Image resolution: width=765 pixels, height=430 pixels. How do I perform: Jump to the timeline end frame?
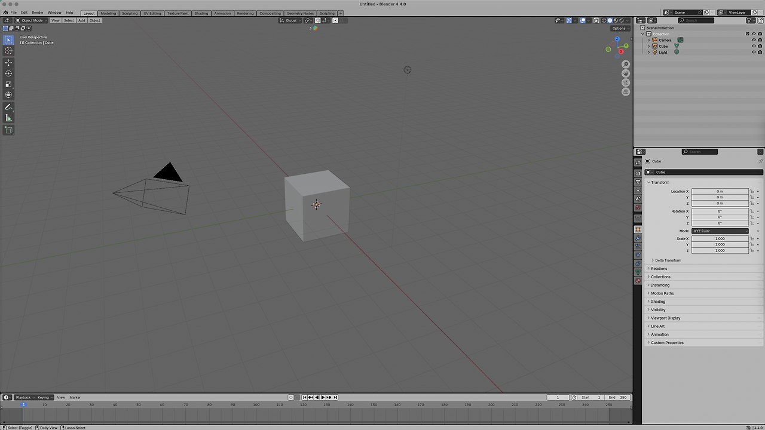point(335,397)
